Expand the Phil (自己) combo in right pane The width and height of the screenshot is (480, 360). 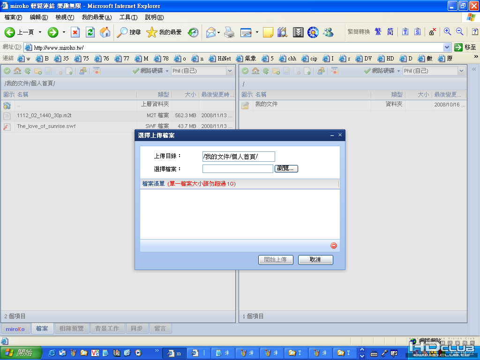(461, 71)
